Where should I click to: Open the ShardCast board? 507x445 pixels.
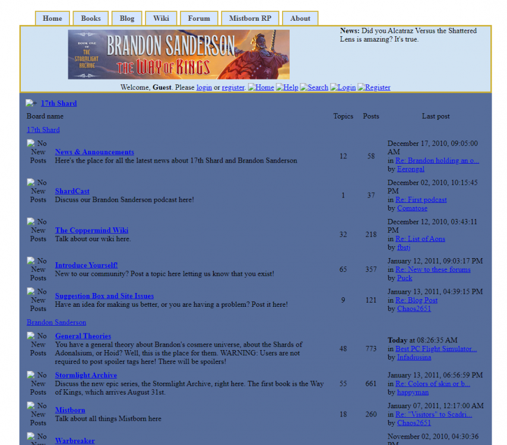(72, 191)
